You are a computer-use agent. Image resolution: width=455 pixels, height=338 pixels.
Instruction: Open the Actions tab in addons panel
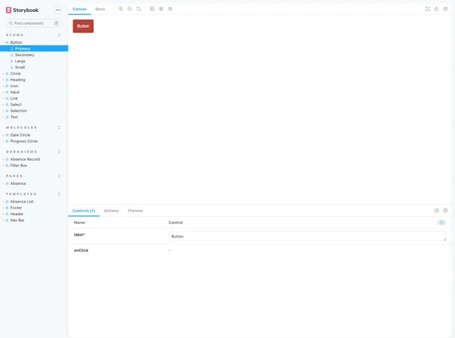click(x=111, y=211)
